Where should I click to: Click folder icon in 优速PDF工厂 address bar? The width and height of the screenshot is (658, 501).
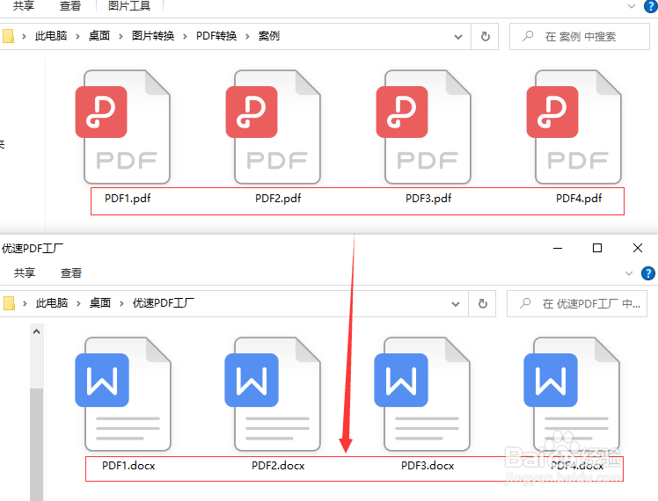(9, 303)
